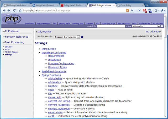
Task: Open the phone extension icon
Action: point(139,10)
